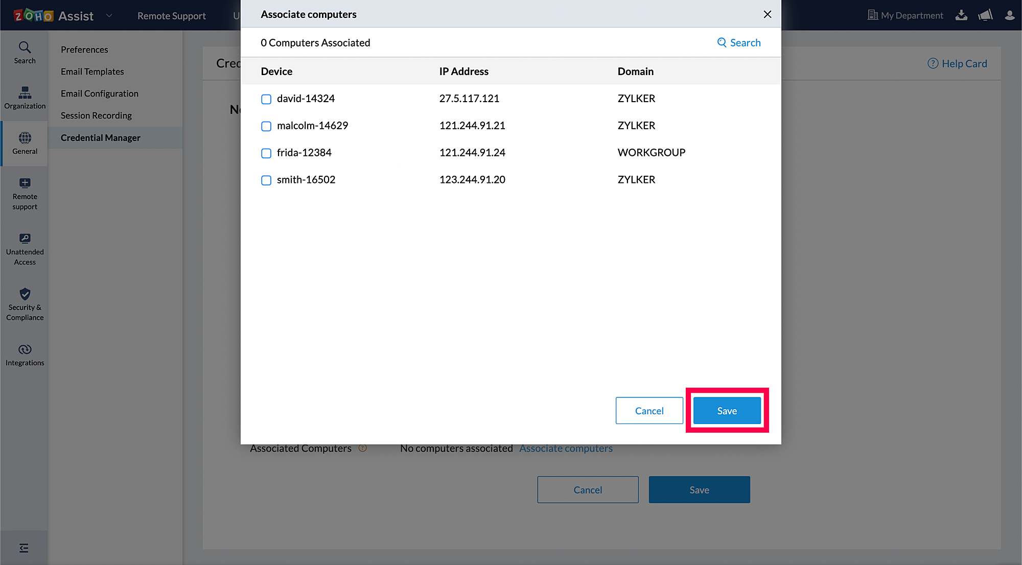The image size is (1022, 565).
Task: Open the Organization section icon
Action: (25, 98)
